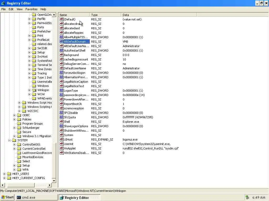The height and width of the screenshot is (201, 269).
Task: Open the Edit menu
Action: point(11,9)
